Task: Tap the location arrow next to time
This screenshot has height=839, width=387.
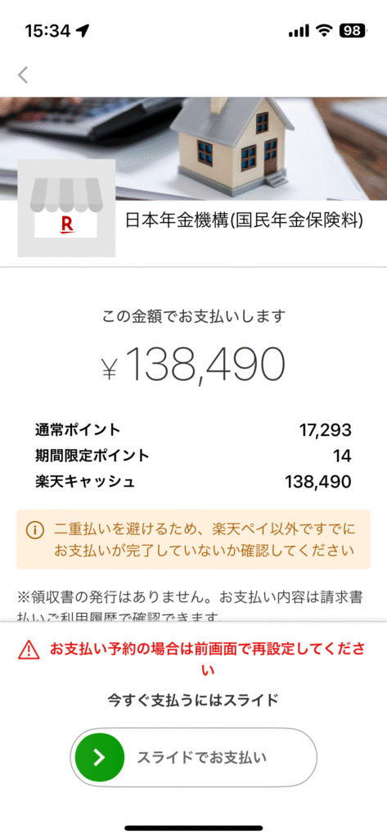Action: tap(82, 31)
